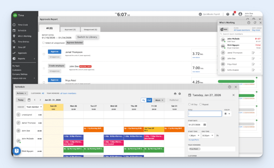Open the MAP view in Who's Working
The width and height of the screenshot is (274, 168).
coord(224,29)
